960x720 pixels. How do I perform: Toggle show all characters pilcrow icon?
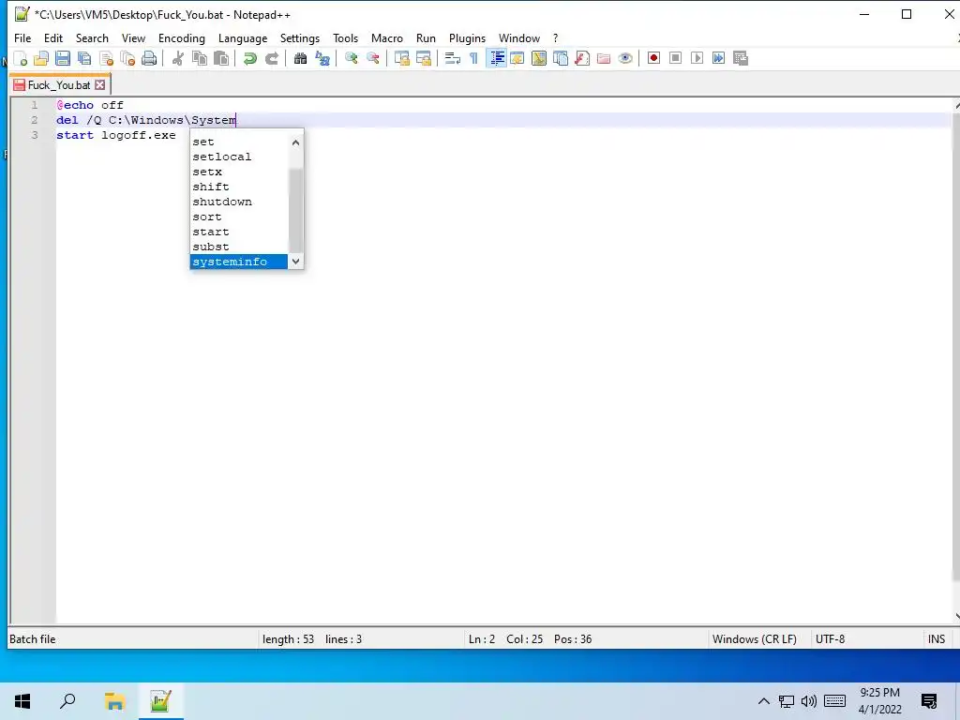pyautogui.click(x=473, y=58)
